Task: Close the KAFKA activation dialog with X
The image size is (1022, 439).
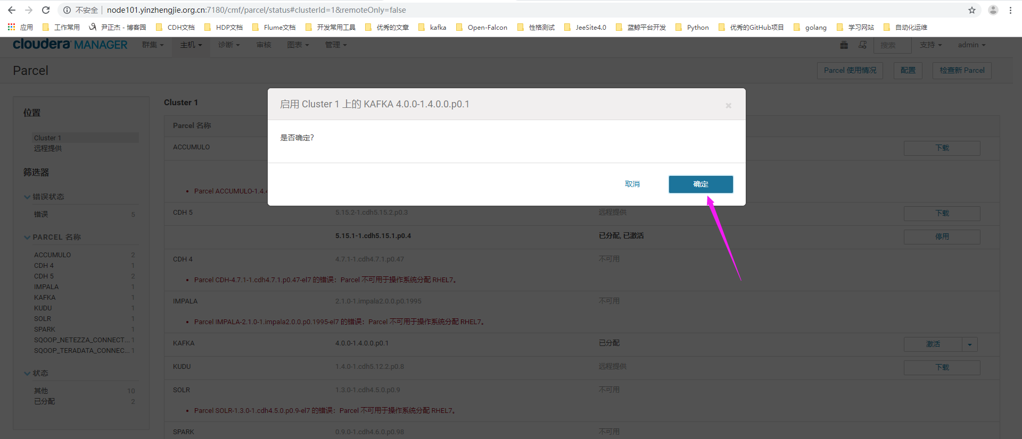Action: [x=728, y=106]
